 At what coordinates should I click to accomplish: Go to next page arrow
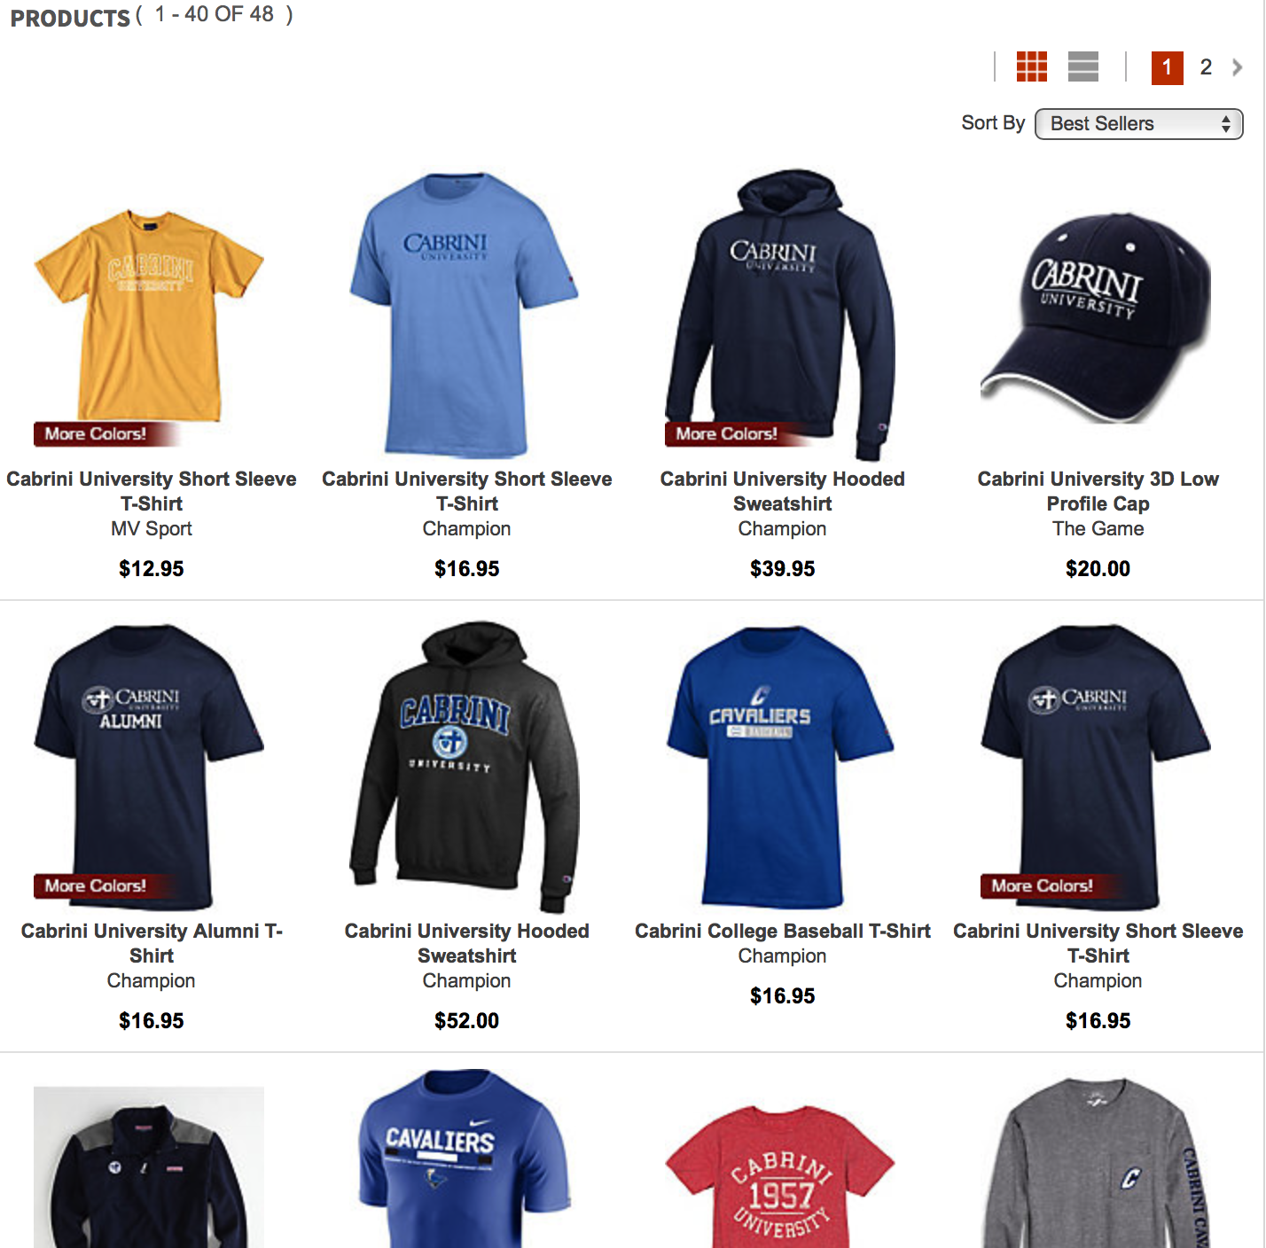(x=1237, y=67)
